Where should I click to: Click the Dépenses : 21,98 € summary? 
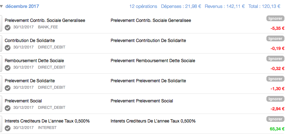[x=181, y=6]
